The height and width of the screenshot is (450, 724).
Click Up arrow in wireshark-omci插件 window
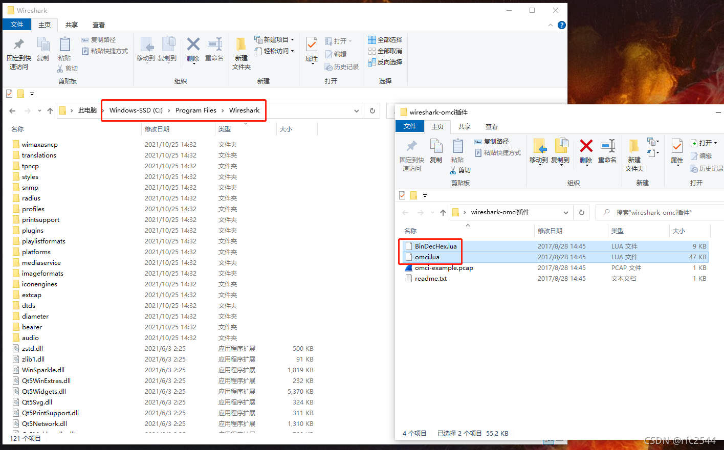[443, 212]
